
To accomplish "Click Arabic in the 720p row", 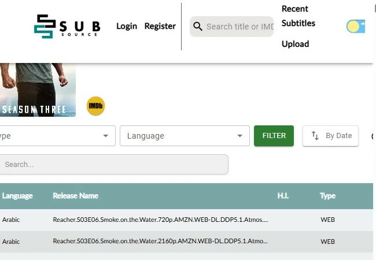I will (x=11, y=220).
